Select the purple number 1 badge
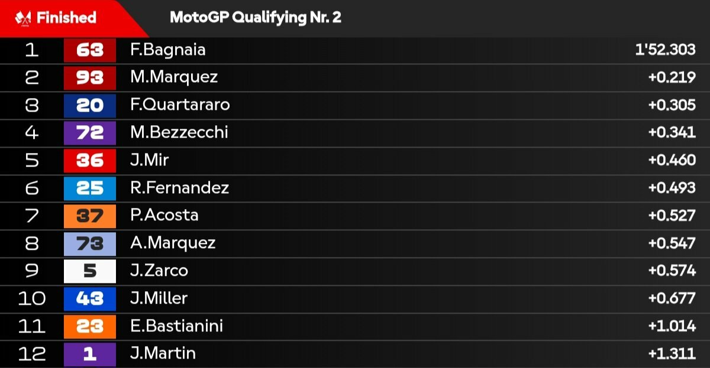The image size is (710, 368). pos(90,354)
